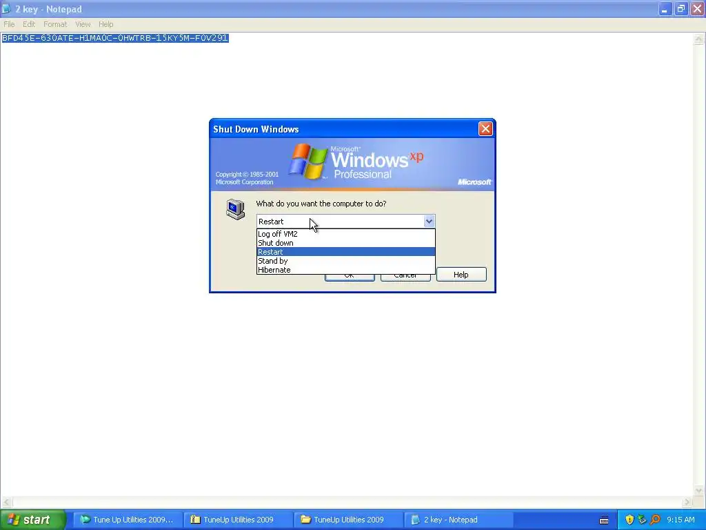Open the zipped TuneUp Utilities 2009 taskbar item
Viewport: 706px width, 530px height.
pos(238,520)
